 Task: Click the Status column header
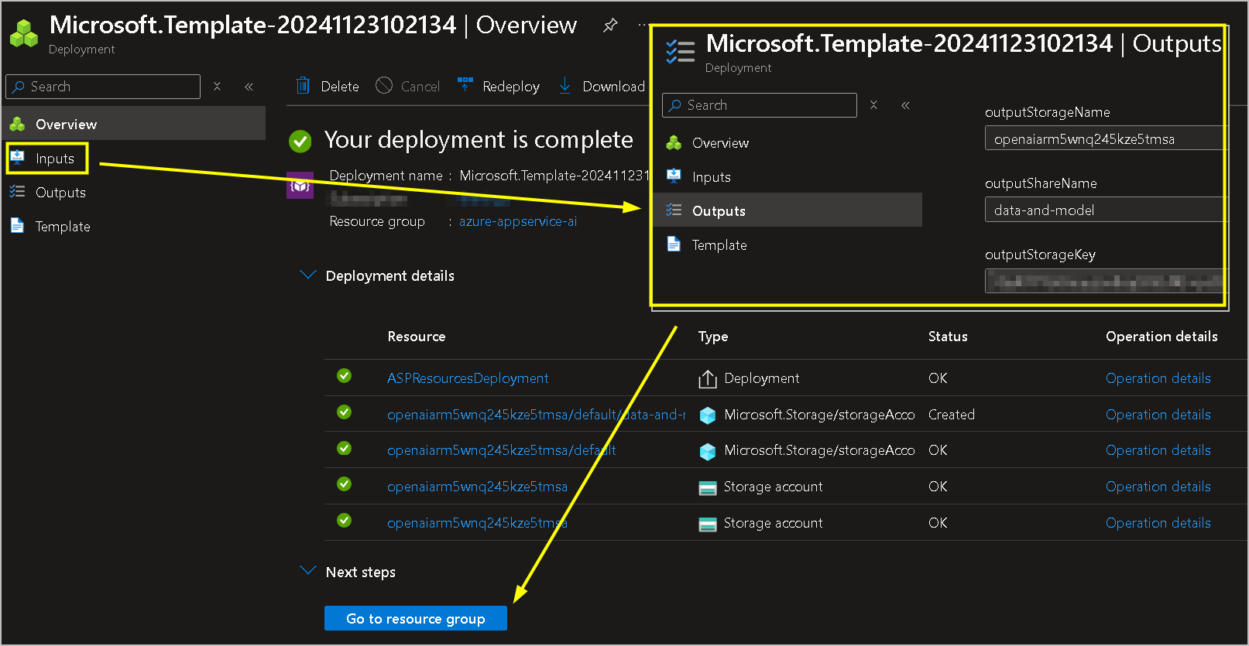pos(948,337)
